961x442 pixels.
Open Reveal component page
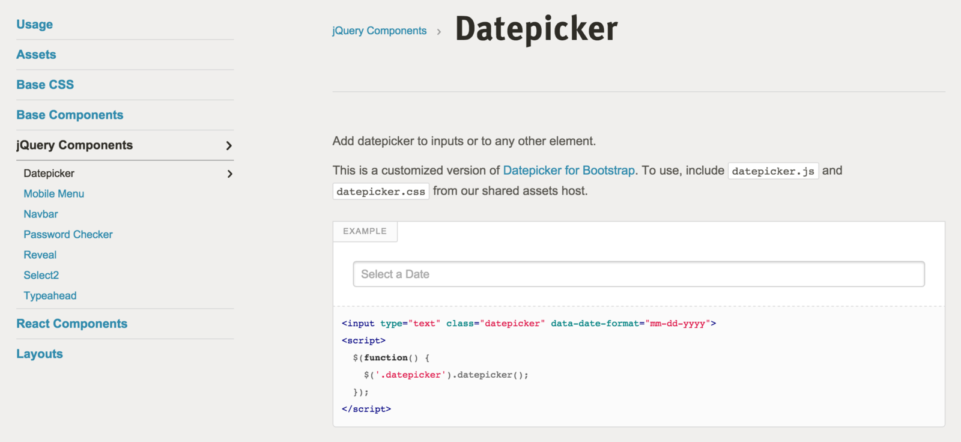(x=40, y=255)
